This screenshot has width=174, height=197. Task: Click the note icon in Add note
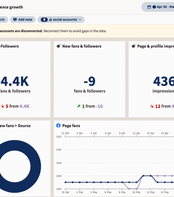(15, 19)
